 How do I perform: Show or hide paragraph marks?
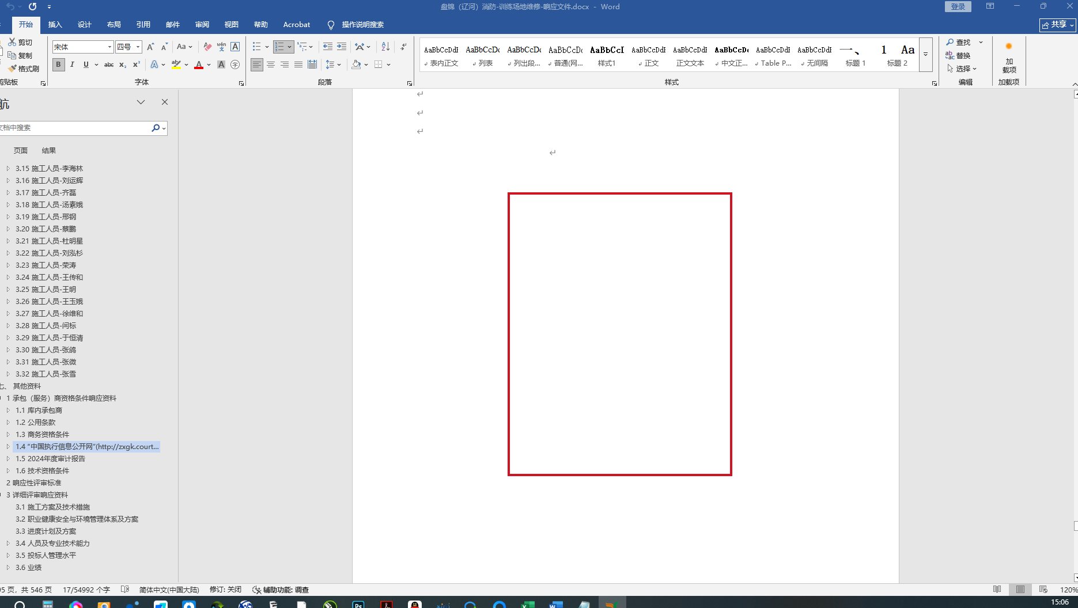[403, 47]
